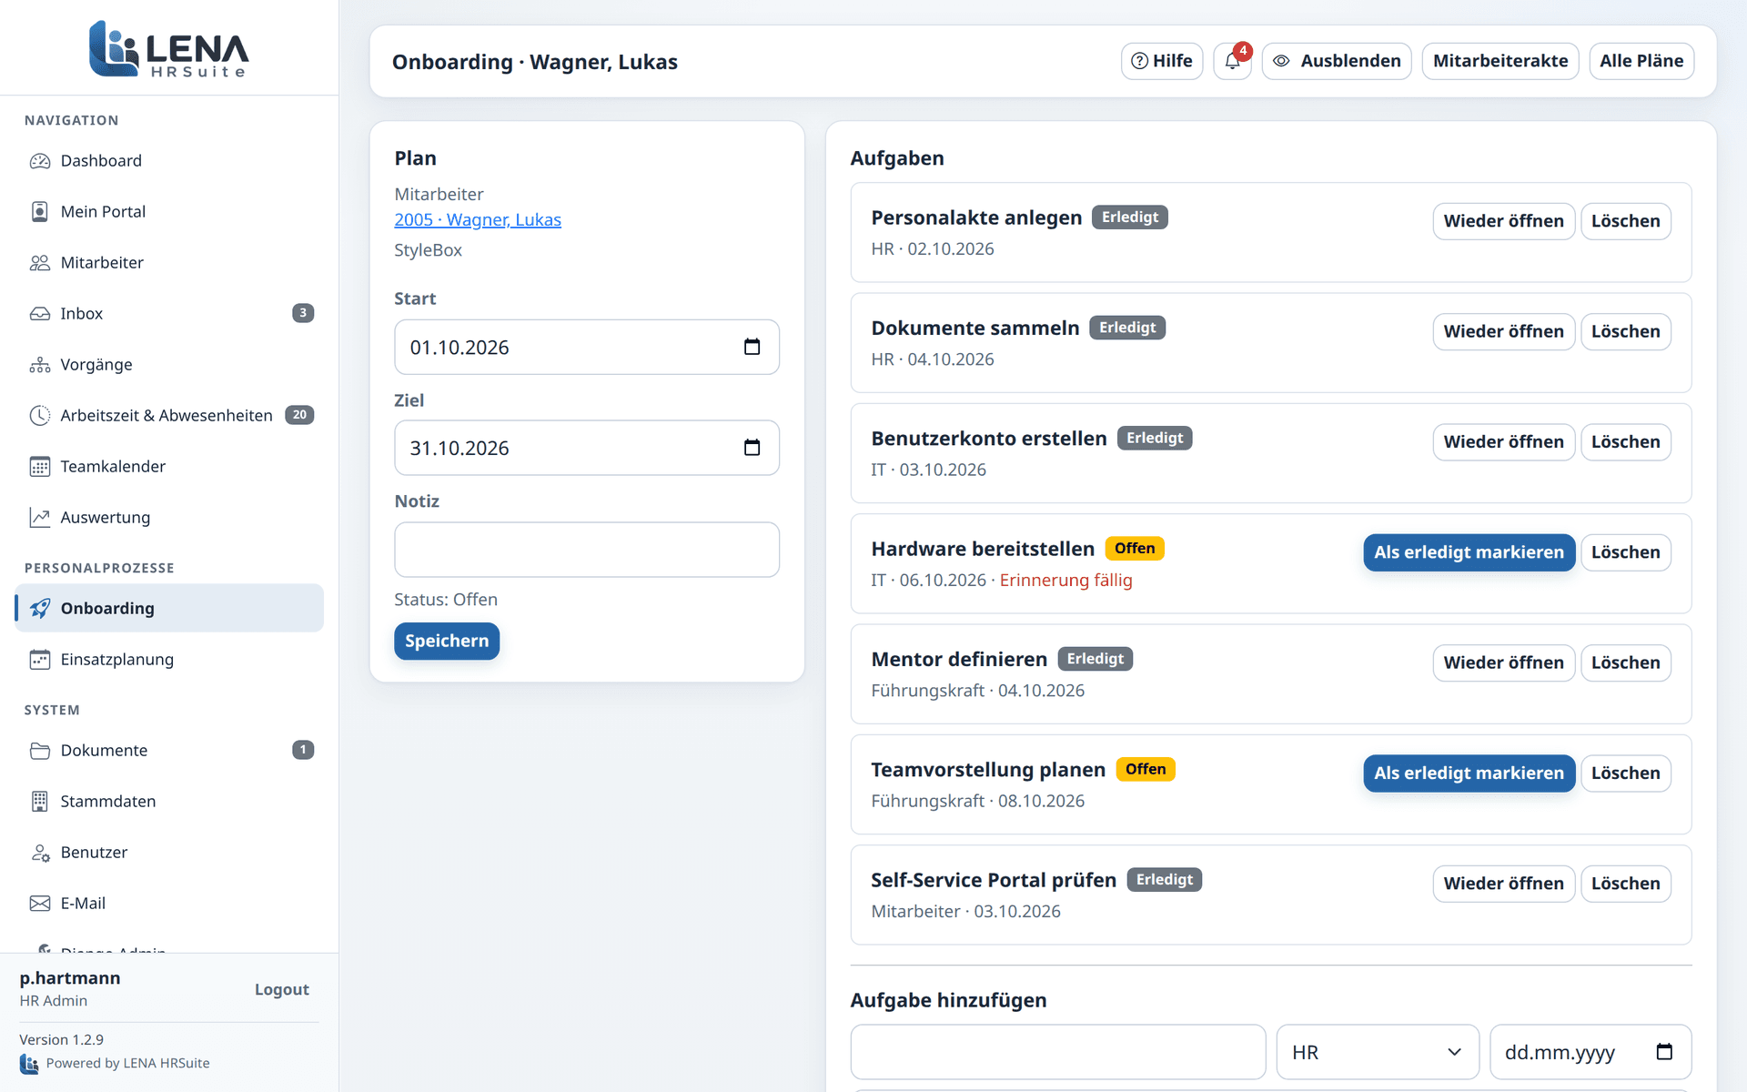Click the Dokumente folder icon
Image resolution: width=1747 pixels, height=1092 pixels.
[40, 751]
